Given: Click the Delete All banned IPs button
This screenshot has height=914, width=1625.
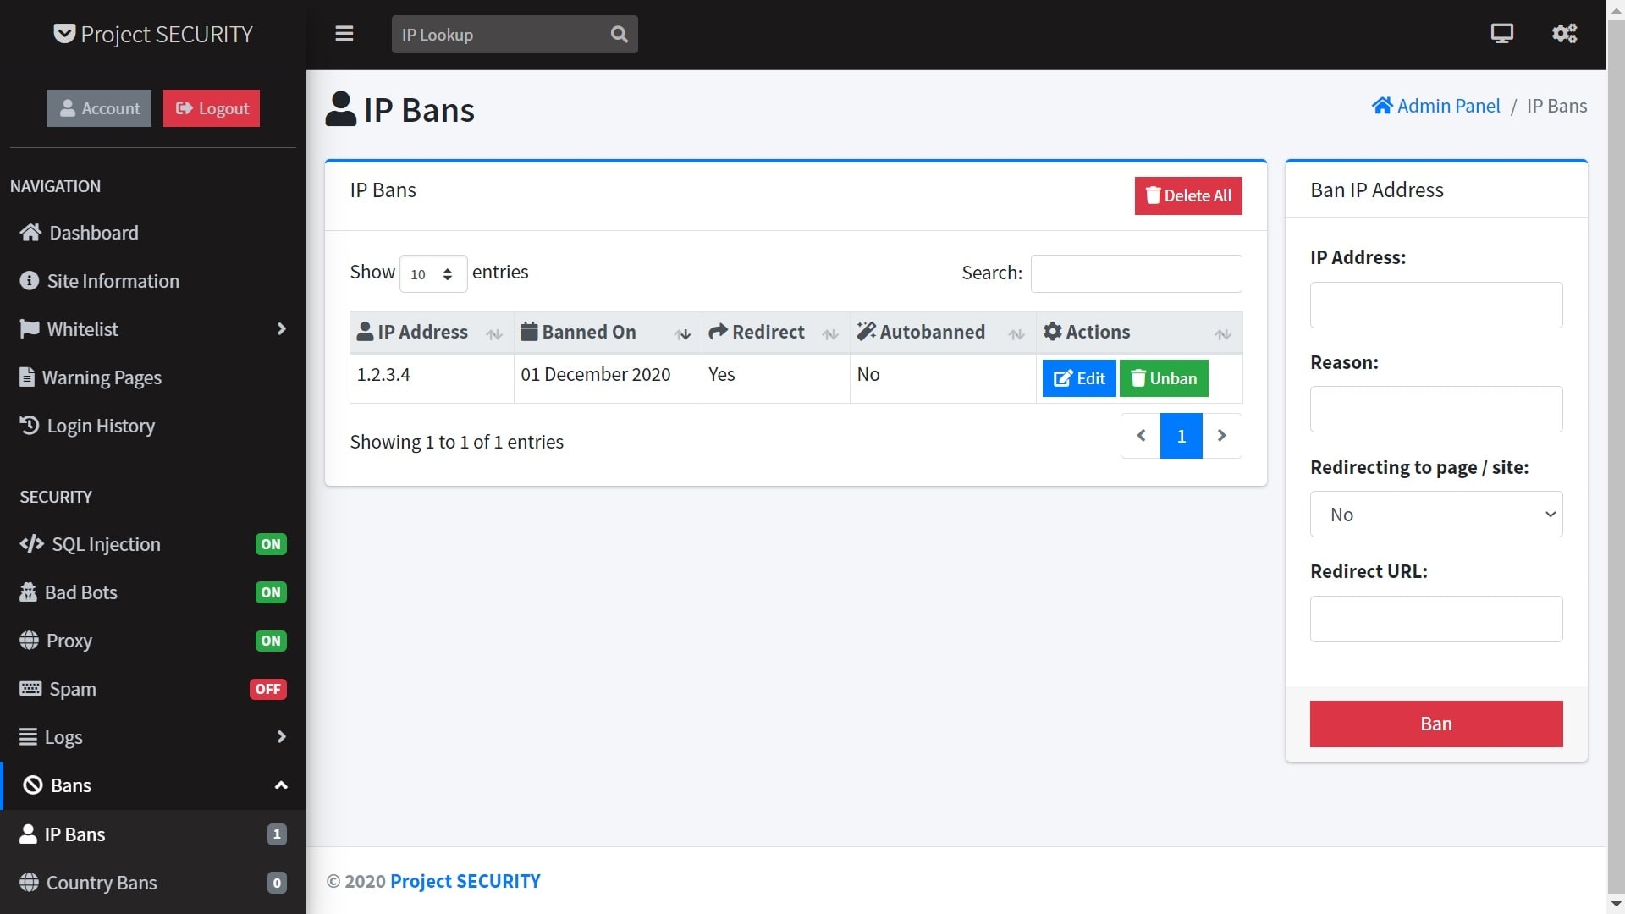Looking at the screenshot, I should (x=1187, y=195).
